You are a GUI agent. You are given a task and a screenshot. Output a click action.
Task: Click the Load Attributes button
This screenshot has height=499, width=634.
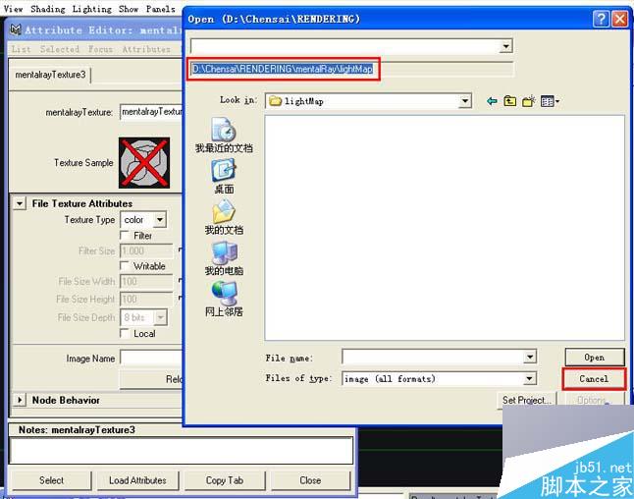point(137,480)
